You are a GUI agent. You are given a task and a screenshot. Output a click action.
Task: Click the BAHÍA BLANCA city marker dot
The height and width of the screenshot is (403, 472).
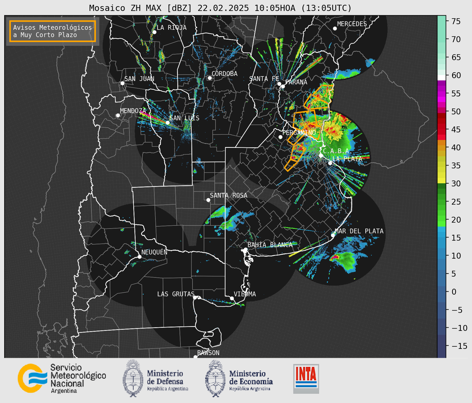pos(245,249)
